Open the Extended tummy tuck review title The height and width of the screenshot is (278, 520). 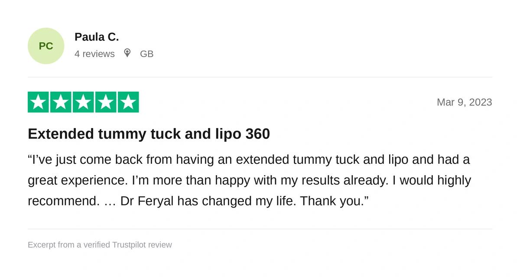click(149, 134)
